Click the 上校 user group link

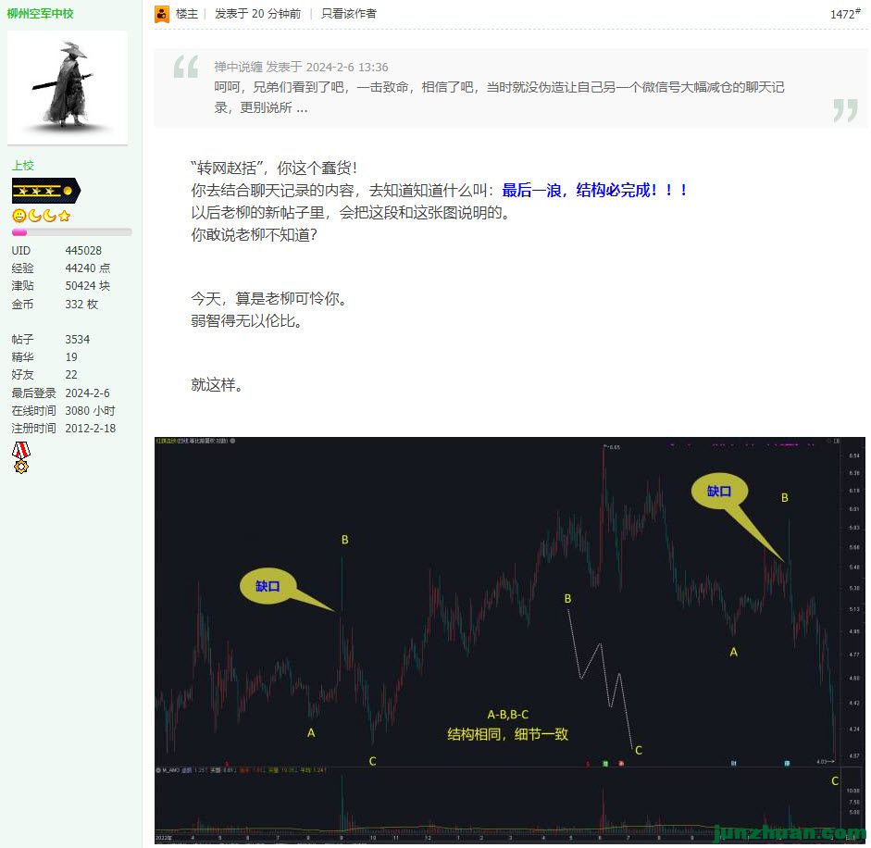click(22, 166)
